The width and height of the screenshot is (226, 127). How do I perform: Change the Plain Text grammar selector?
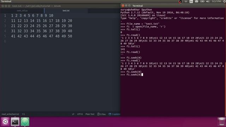90,114
